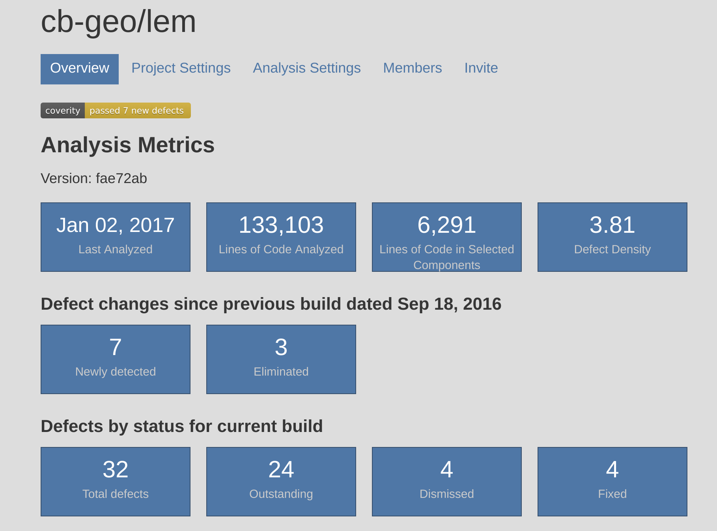View the 4 Fixed defects tile
Image resolution: width=717 pixels, height=531 pixels.
(612, 482)
